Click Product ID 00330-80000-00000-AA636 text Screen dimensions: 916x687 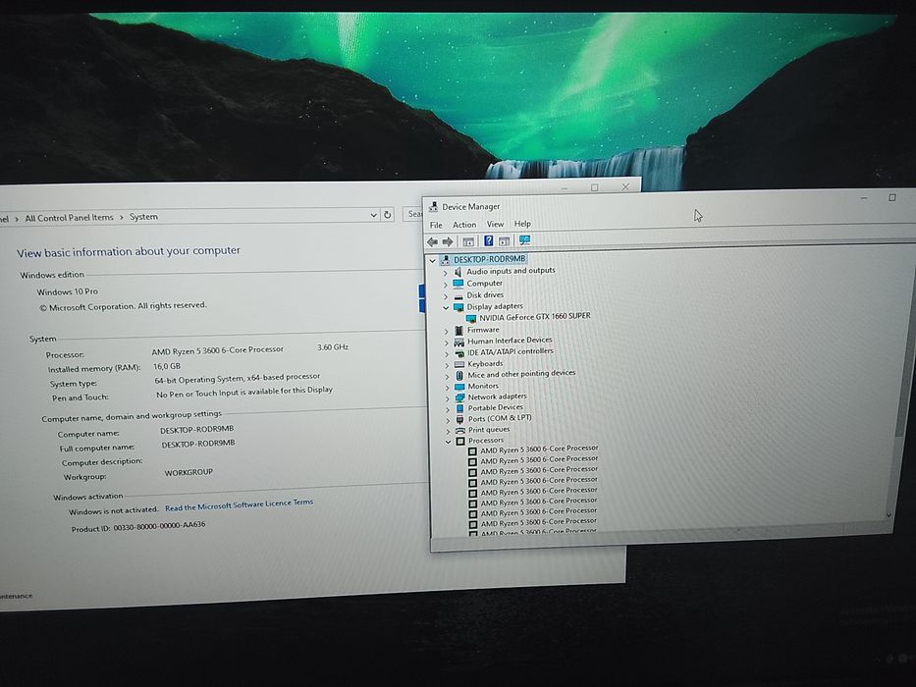tap(137, 527)
